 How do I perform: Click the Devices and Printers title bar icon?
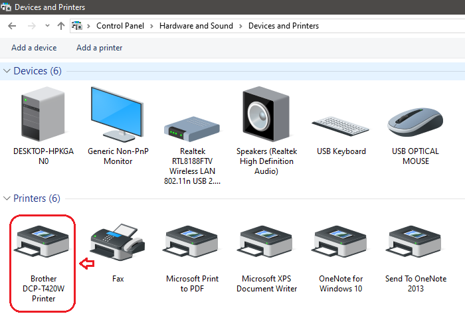tap(6, 7)
